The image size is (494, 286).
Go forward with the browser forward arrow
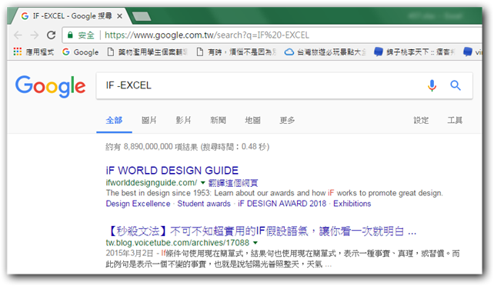pos(35,35)
